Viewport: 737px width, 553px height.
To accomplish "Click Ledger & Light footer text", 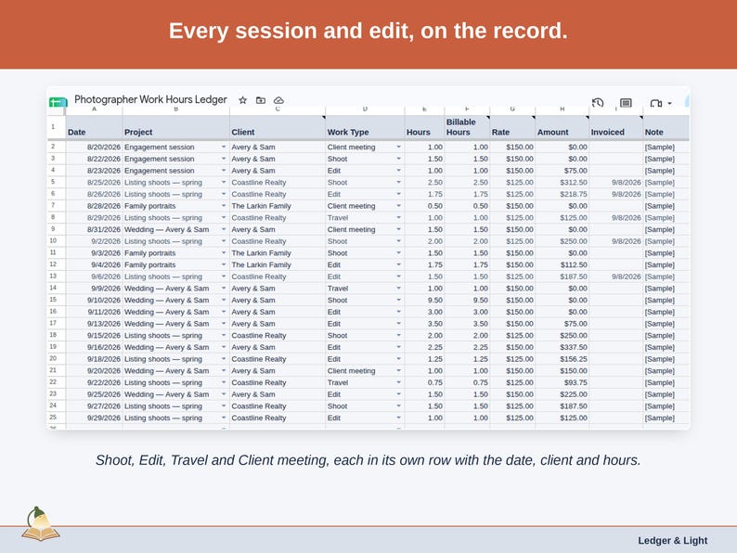I will click(672, 541).
